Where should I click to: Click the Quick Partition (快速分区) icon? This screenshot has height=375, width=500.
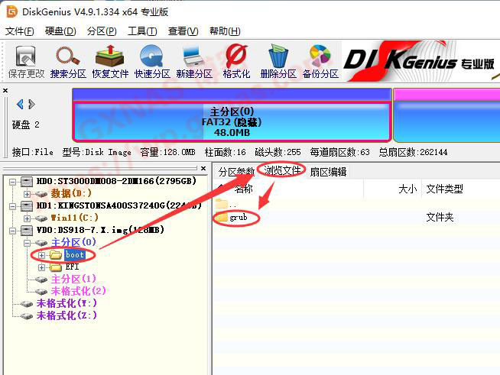152,61
